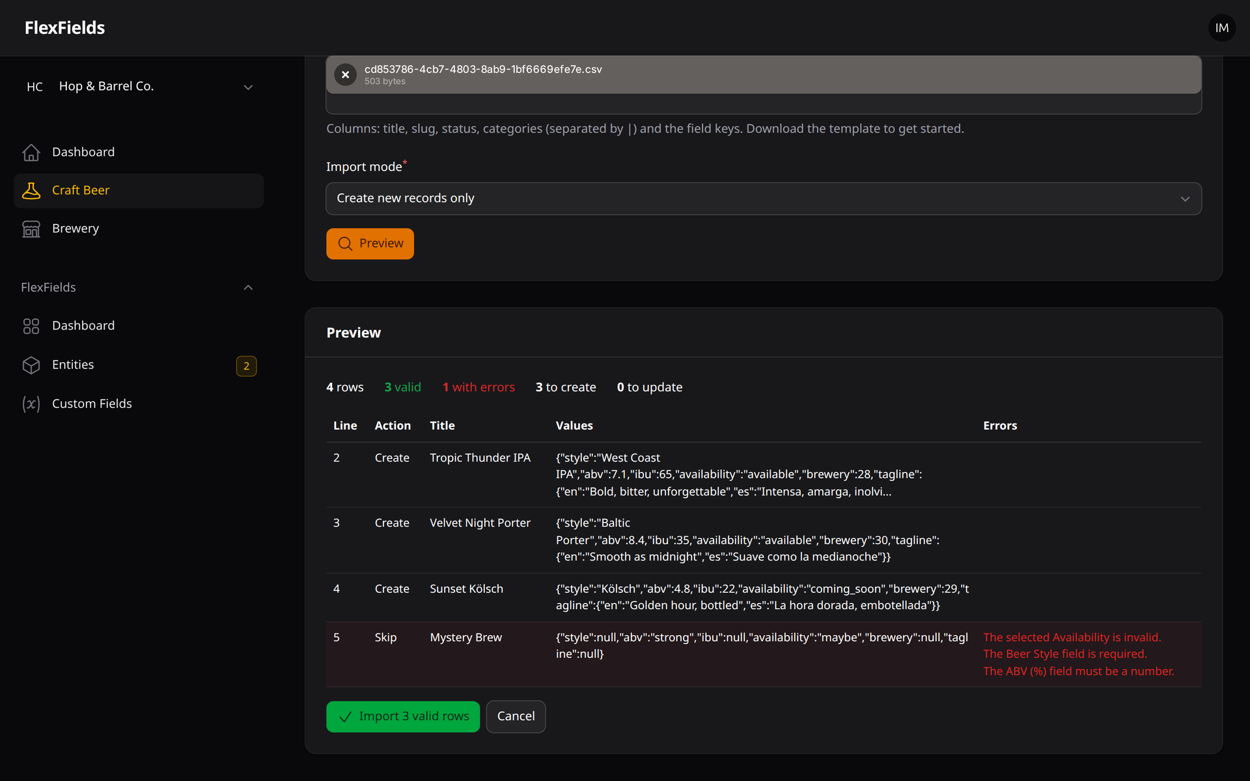Click the Create action for Tropic Thunder IPA

(392, 458)
